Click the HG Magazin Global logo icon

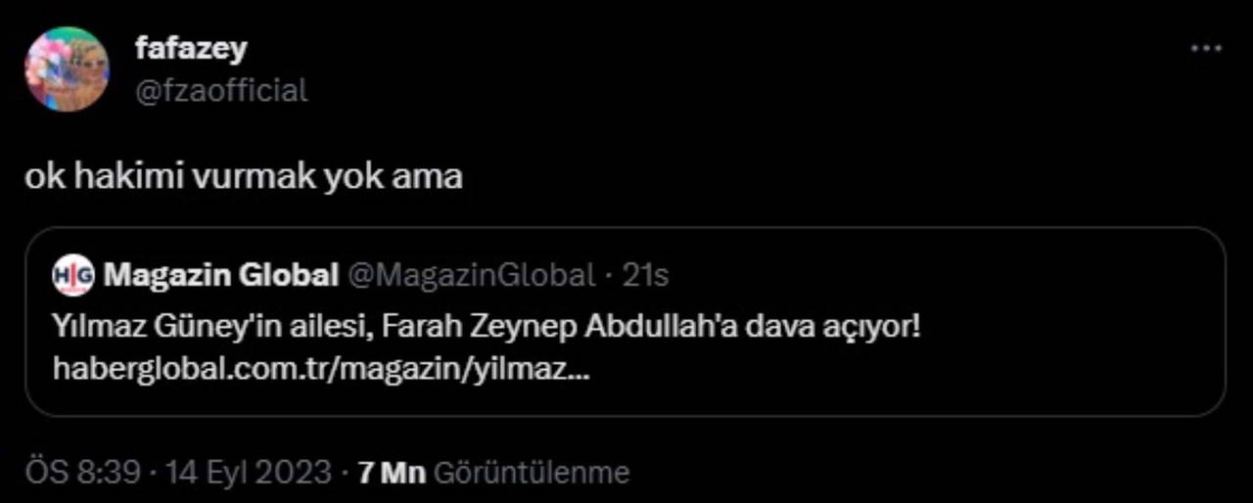point(73,275)
